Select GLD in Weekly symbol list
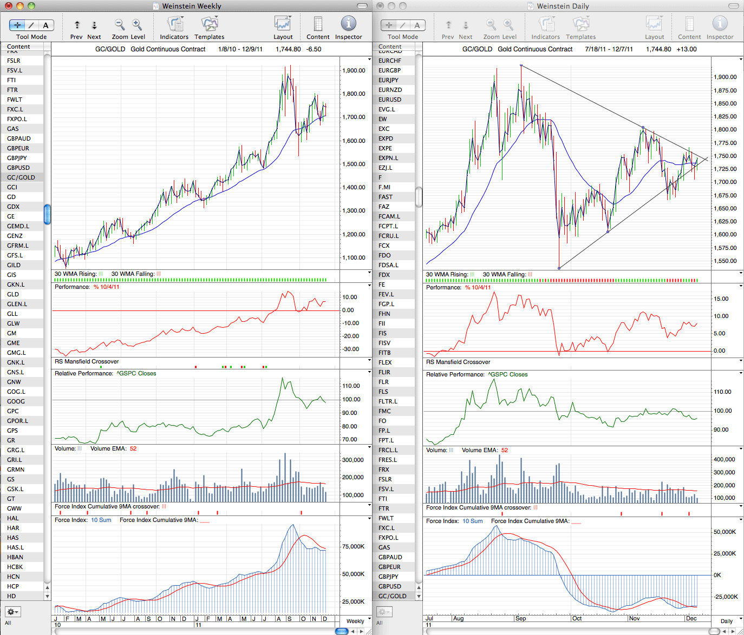This screenshot has height=635, width=744. (x=22, y=294)
